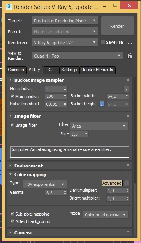The height and width of the screenshot is (243, 141).
Task: Click the Color mapping rollout grip dots
Action: (x=128, y=174)
